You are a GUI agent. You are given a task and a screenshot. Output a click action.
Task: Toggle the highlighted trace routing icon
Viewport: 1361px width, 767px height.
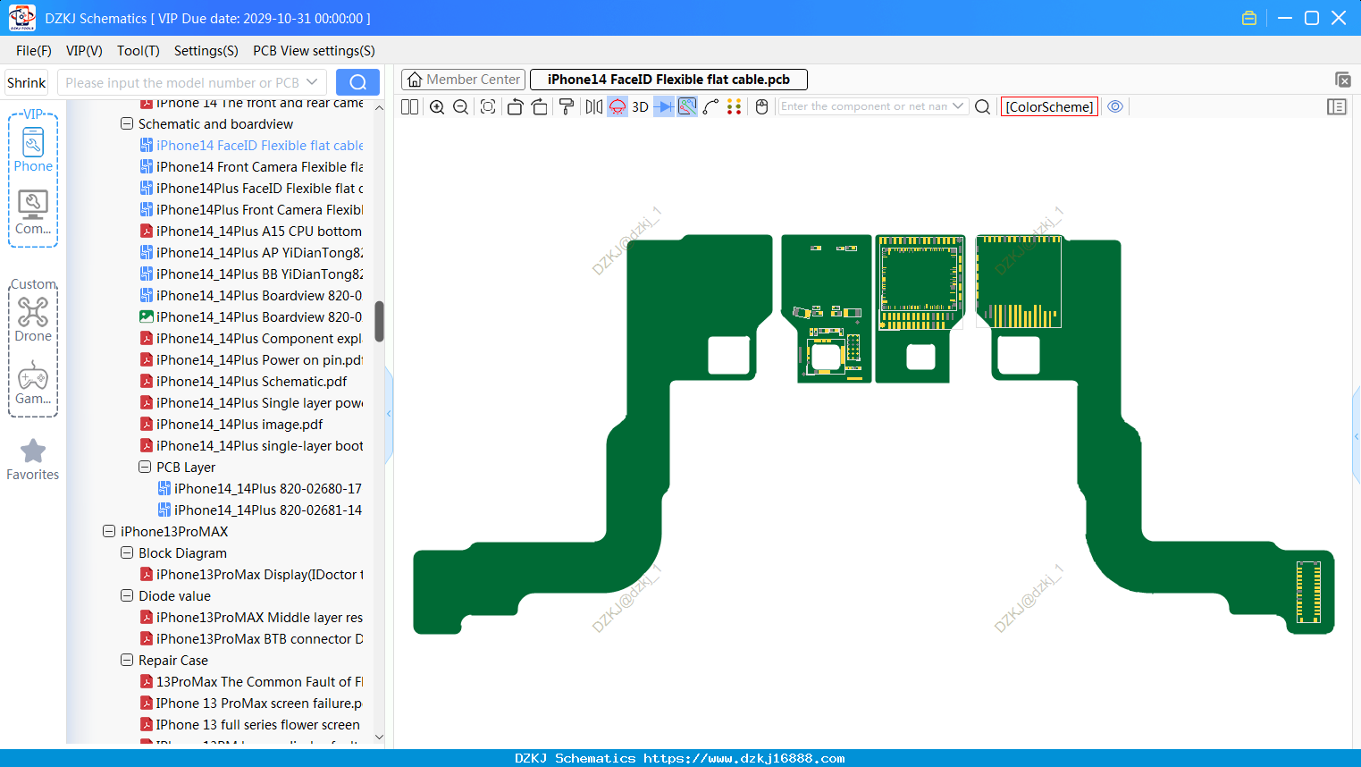tap(687, 107)
